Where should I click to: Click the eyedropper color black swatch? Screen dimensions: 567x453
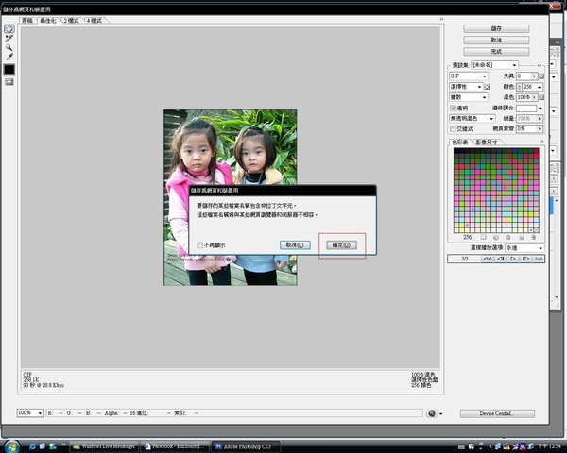click(x=9, y=69)
